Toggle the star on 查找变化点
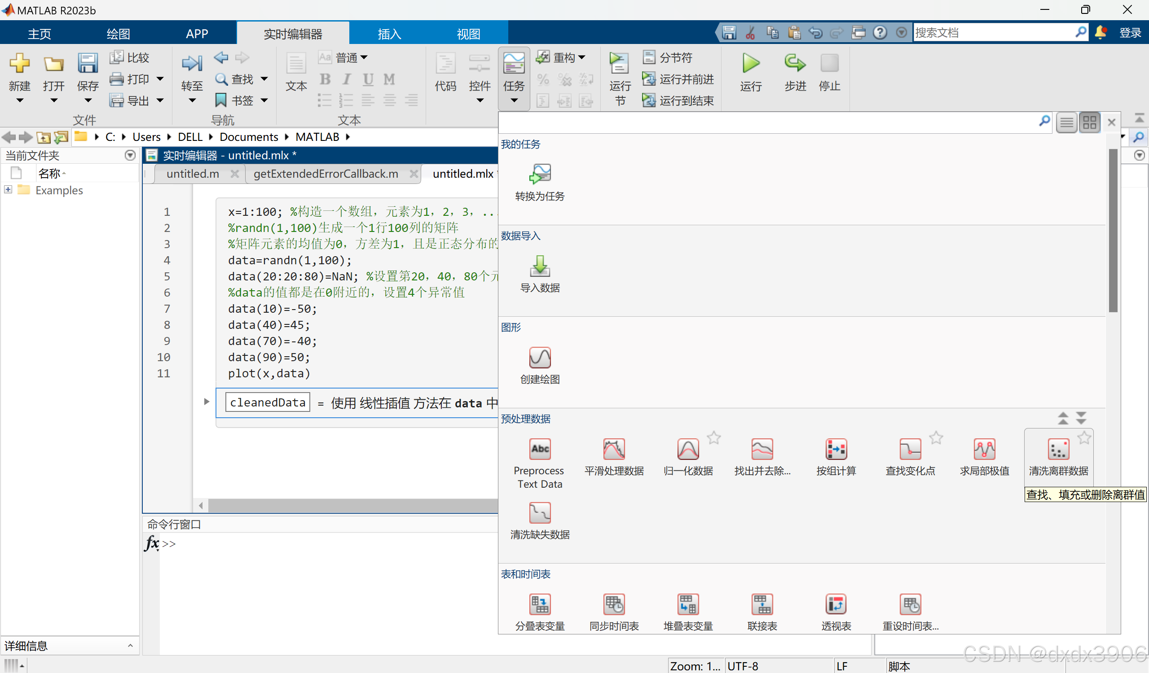 click(936, 437)
